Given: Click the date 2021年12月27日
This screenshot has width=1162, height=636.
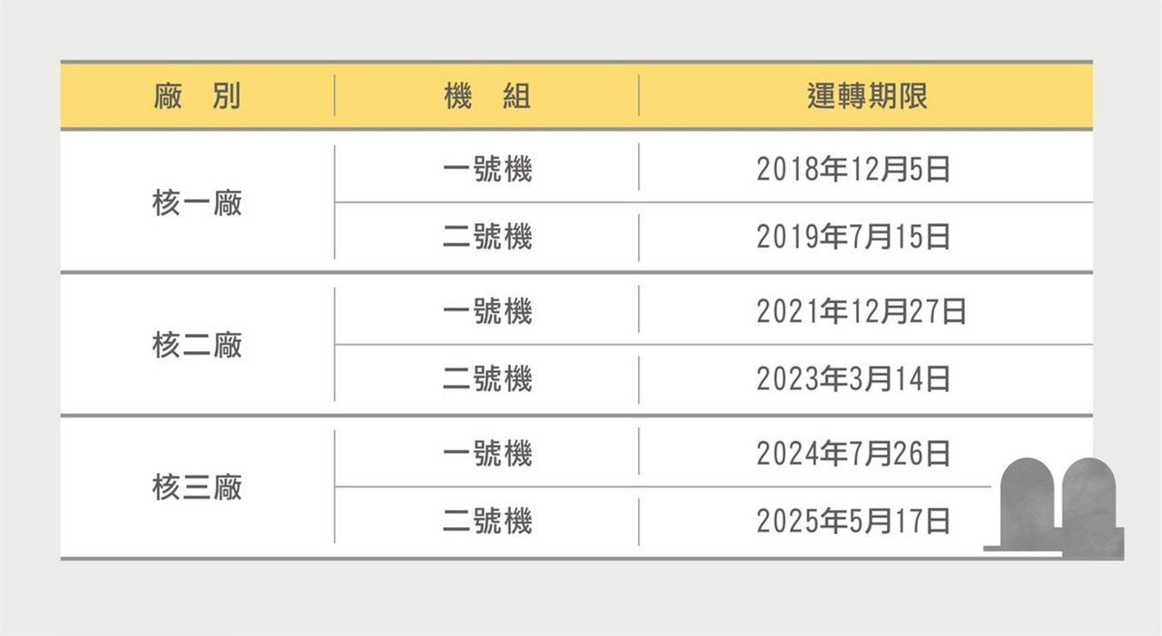Looking at the screenshot, I should click(862, 311).
